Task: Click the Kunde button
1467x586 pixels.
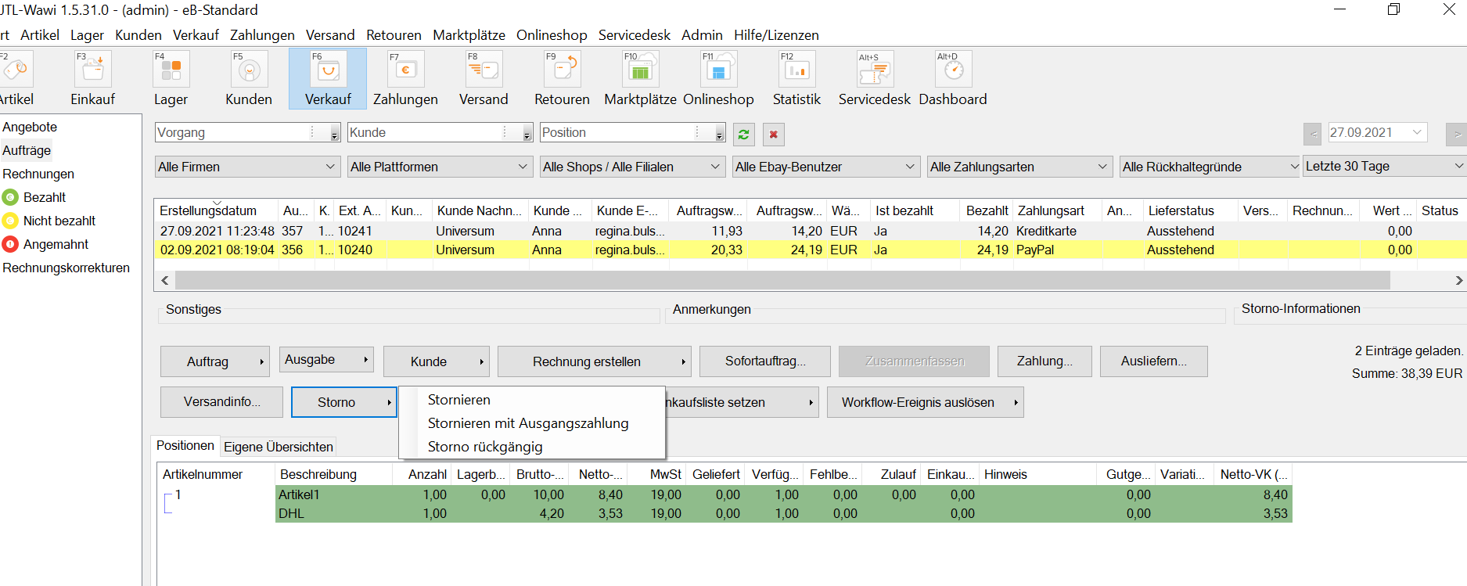Action: [x=436, y=361]
